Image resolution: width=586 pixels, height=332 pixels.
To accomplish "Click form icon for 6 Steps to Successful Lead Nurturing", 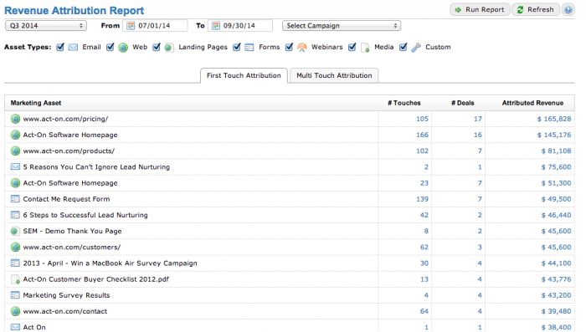I will click(15, 215).
